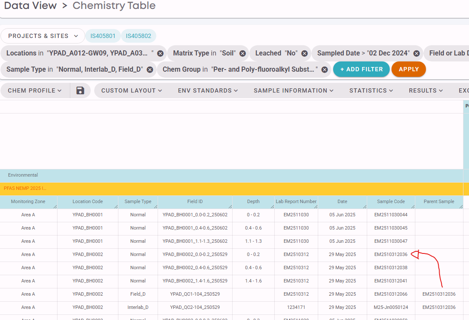Remove the Sample Type filter chip
469x320 pixels.
pyautogui.click(x=150, y=70)
